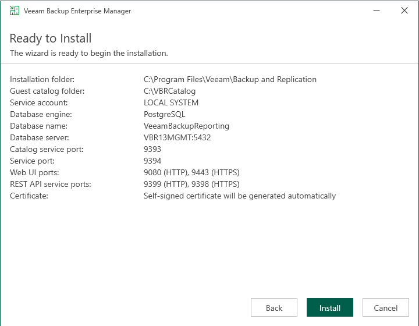Click the wizard ready subtitle text
Image resolution: width=419 pixels, height=326 pixels.
pyautogui.click(x=89, y=53)
